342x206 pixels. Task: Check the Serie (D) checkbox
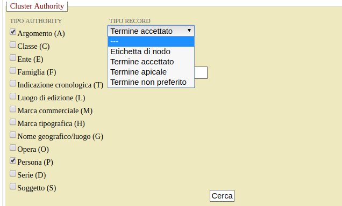pos(13,173)
